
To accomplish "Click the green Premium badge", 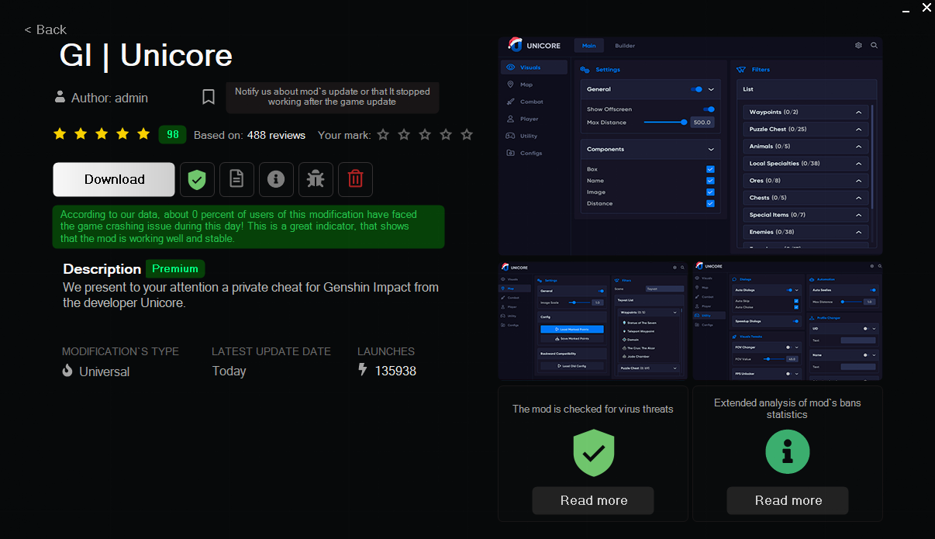I will (175, 268).
